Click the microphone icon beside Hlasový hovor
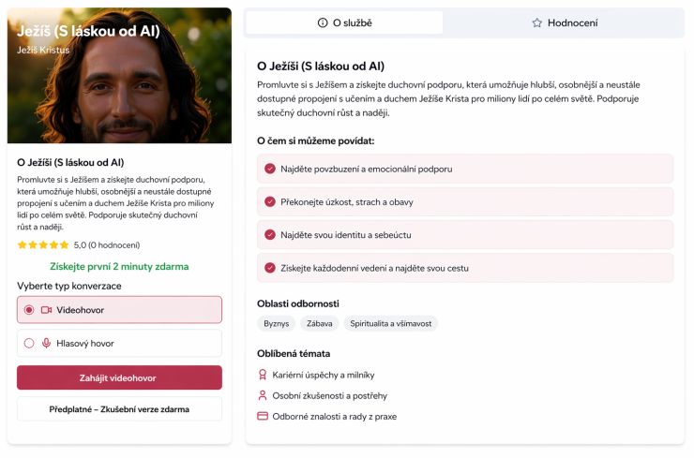 pyautogui.click(x=46, y=343)
